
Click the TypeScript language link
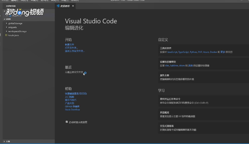[183, 52]
